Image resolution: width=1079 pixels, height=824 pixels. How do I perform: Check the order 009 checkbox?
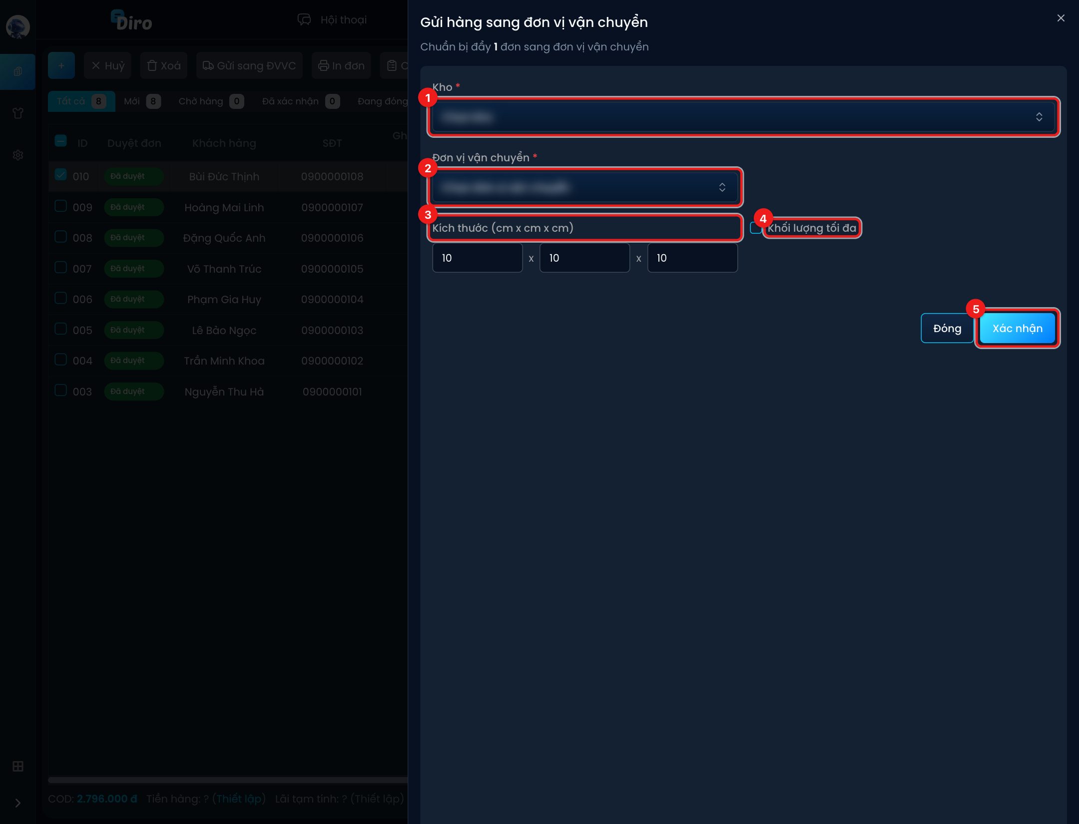[x=60, y=206]
